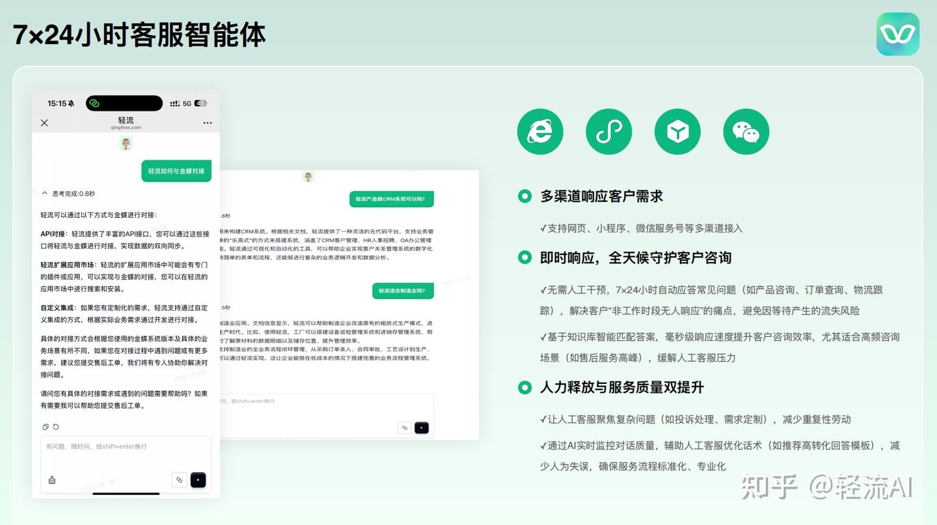
Task: Click the web browser channel icon
Action: pos(540,131)
